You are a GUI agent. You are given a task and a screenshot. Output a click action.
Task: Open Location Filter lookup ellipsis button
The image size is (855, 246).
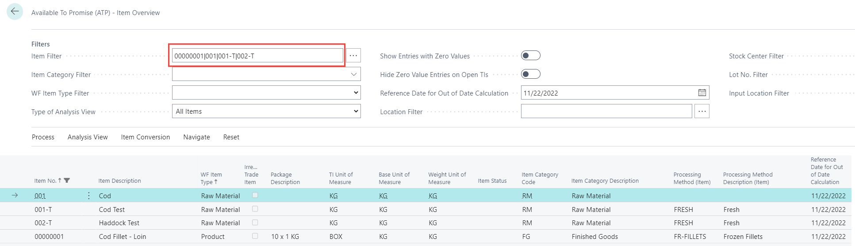702,111
